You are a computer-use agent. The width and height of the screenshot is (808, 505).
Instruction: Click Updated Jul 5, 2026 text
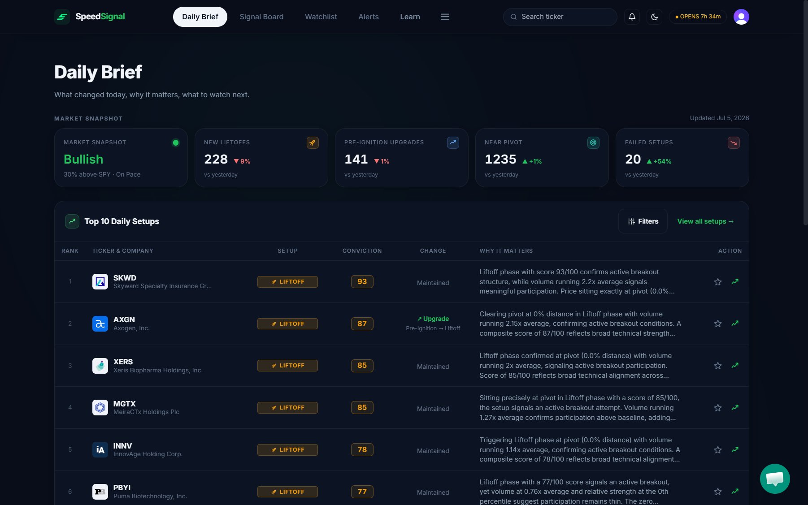coord(719,118)
